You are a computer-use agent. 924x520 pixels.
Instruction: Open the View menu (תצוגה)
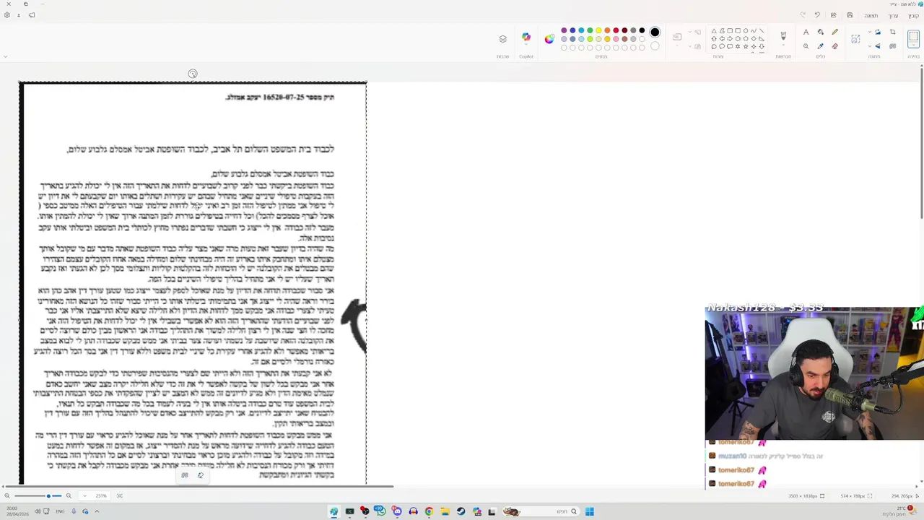pos(871,15)
